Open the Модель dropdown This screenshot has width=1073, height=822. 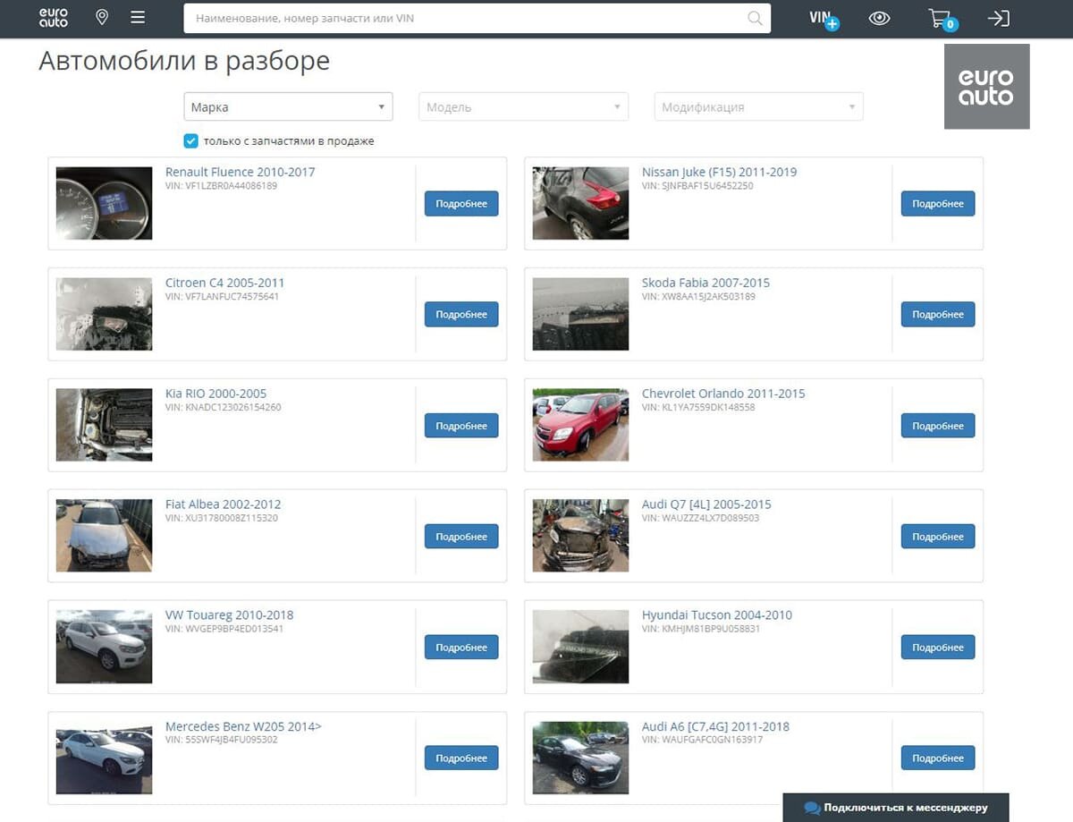click(523, 106)
